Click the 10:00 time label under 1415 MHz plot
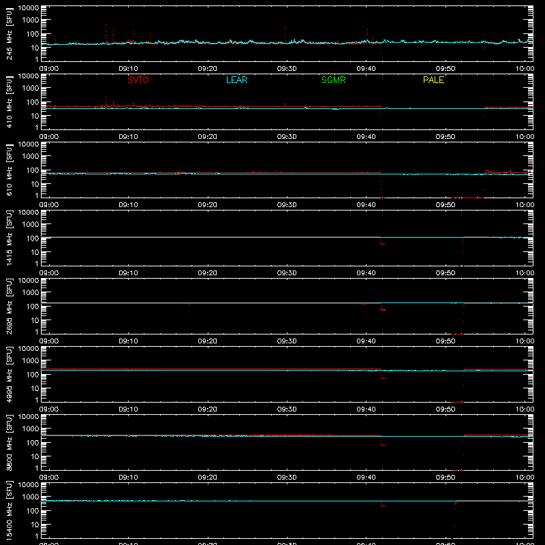Image resolution: width=545 pixels, height=545 pixels. (x=525, y=273)
